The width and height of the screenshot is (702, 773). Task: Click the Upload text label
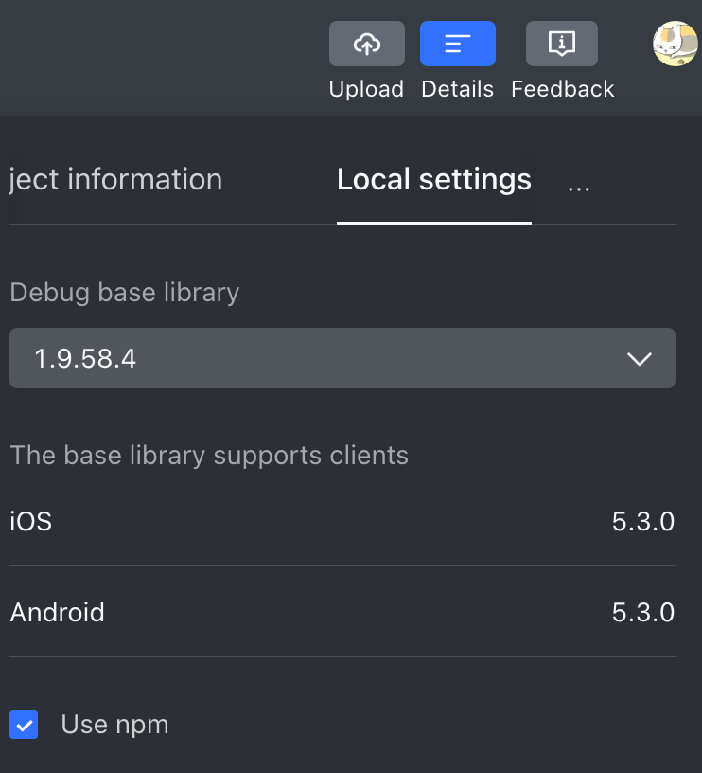click(x=366, y=89)
